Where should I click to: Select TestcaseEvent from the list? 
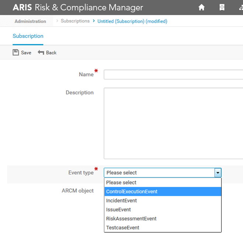coord(163,228)
